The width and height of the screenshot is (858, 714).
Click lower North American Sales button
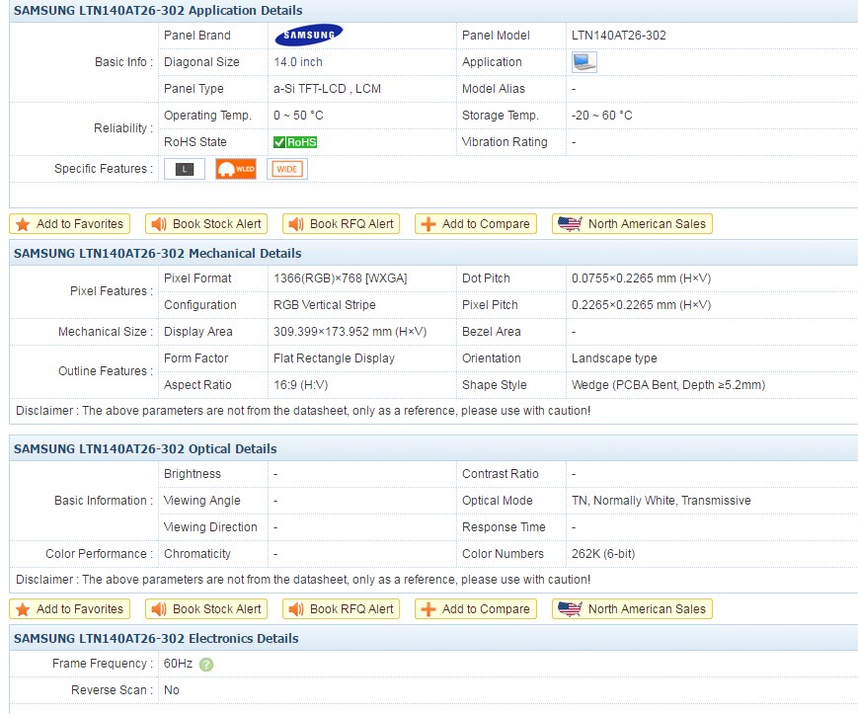tap(632, 609)
